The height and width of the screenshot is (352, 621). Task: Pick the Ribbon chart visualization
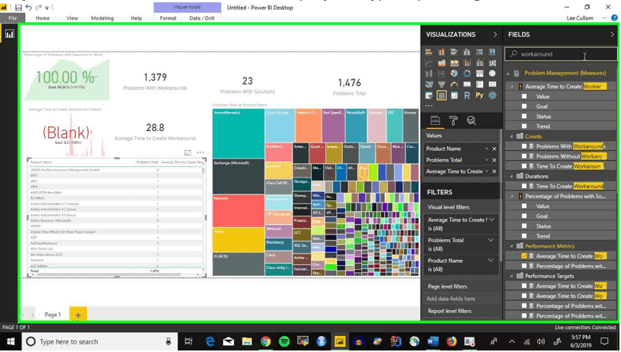(x=492, y=62)
